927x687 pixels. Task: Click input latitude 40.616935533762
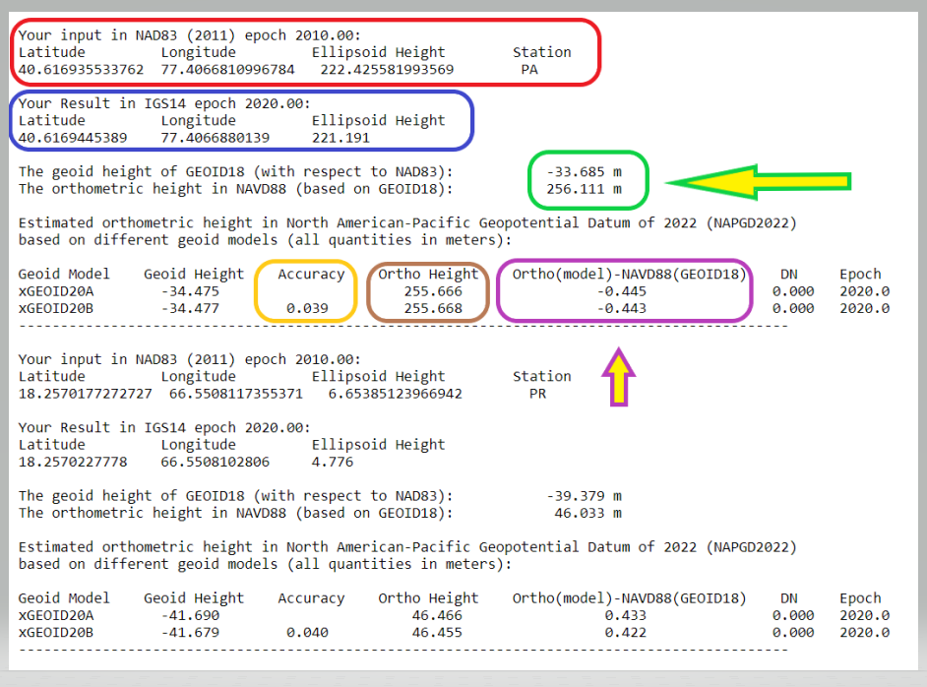[81, 70]
